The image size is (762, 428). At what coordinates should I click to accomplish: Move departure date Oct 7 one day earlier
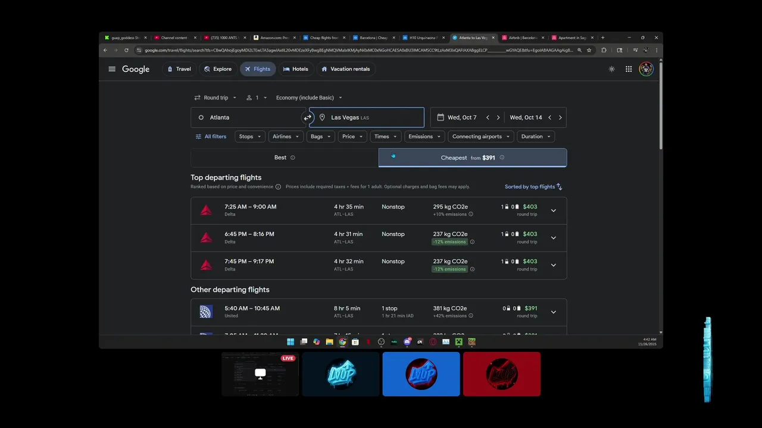click(x=488, y=118)
